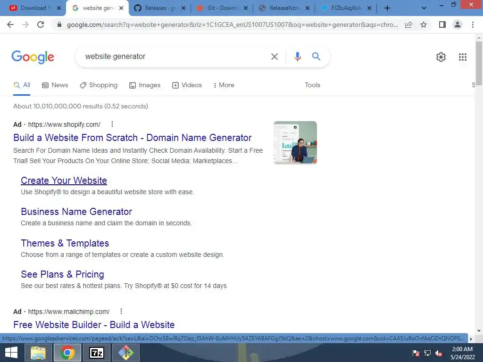Screen dimensions: 483x362
Task: Open the Create Your Website link
Action: [x=64, y=181]
